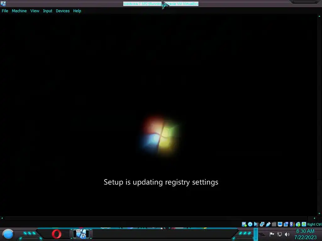The height and width of the screenshot is (241, 322).
Task: Click the shared folders status icon
Action: (274, 224)
